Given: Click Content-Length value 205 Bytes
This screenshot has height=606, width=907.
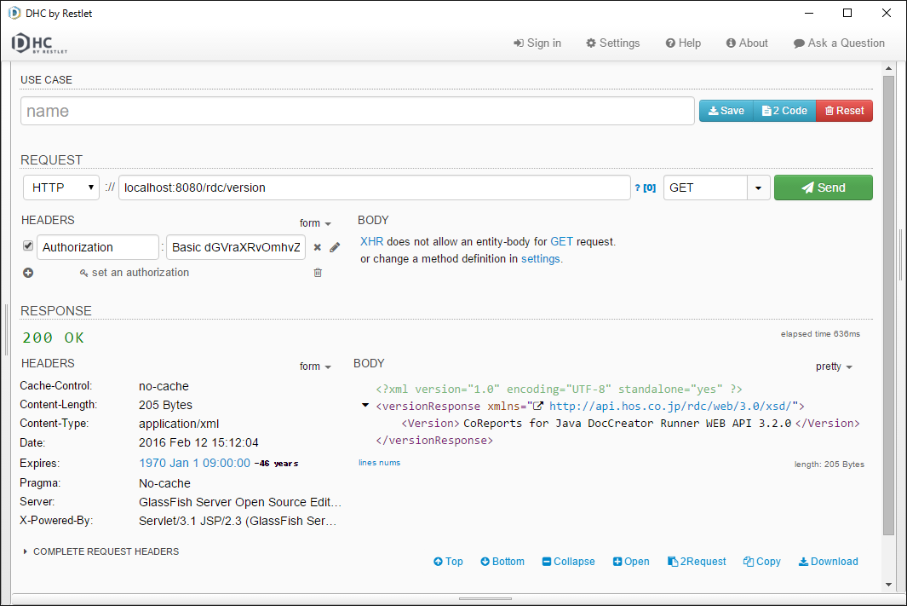Looking at the screenshot, I should pos(165,405).
